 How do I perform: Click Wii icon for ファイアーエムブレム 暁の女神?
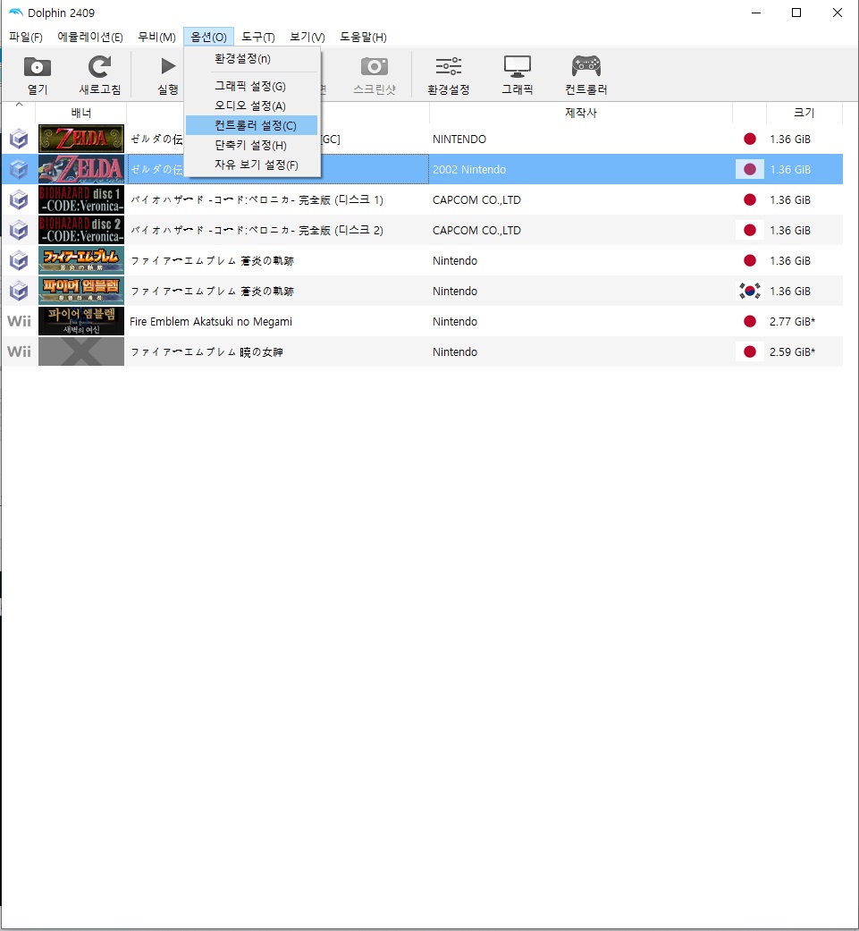pos(19,351)
